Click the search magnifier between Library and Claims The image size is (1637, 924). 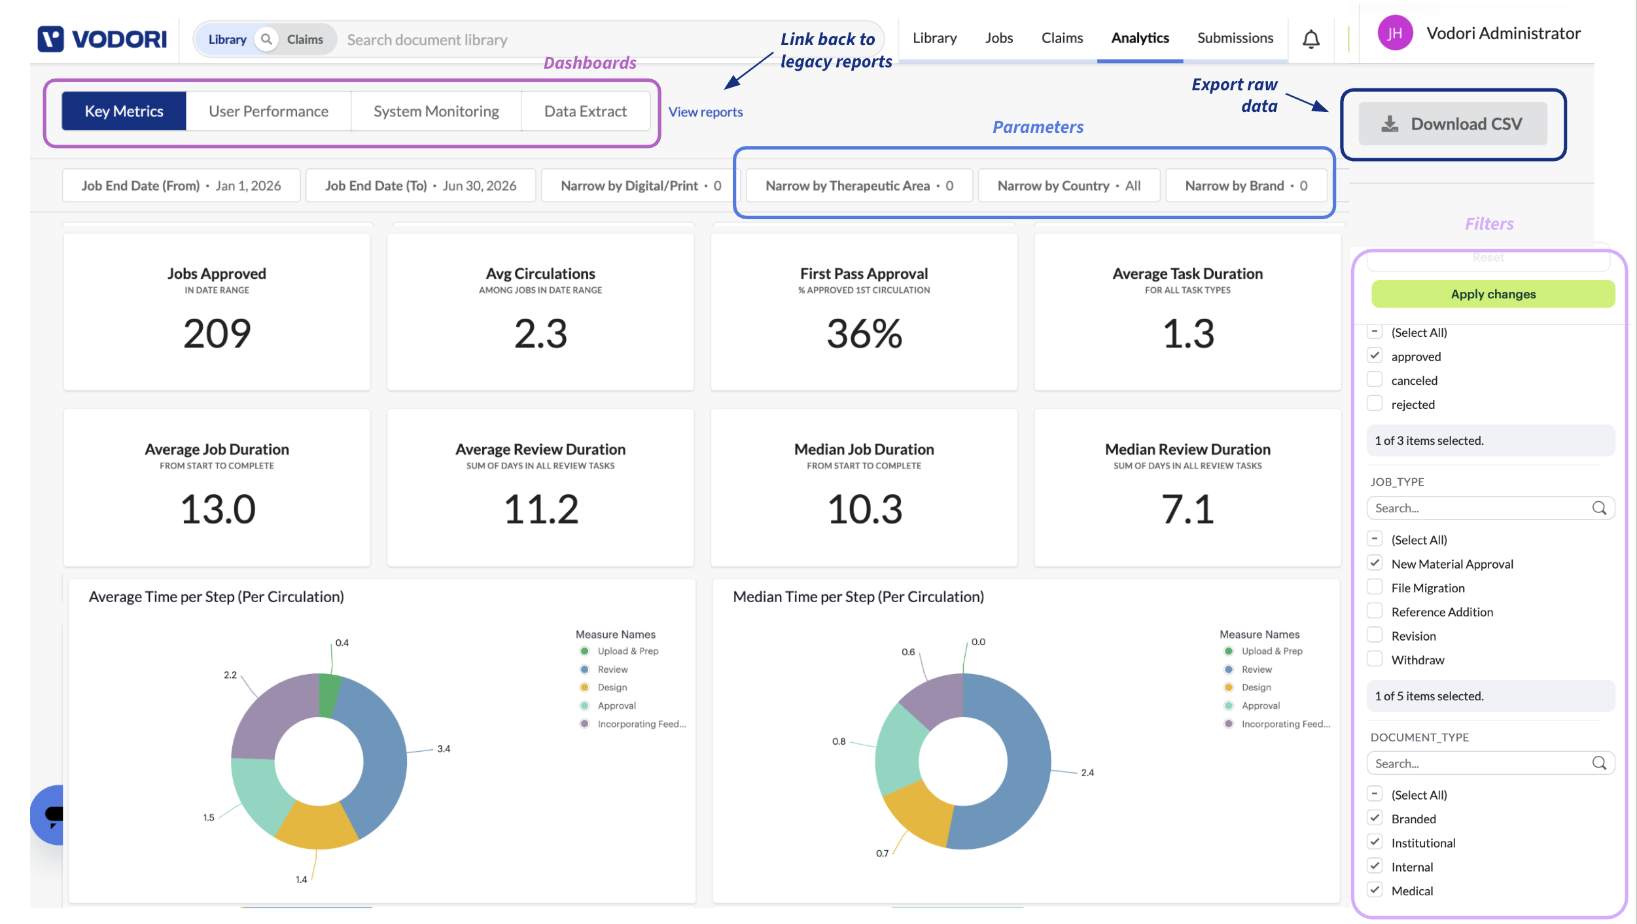point(266,39)
